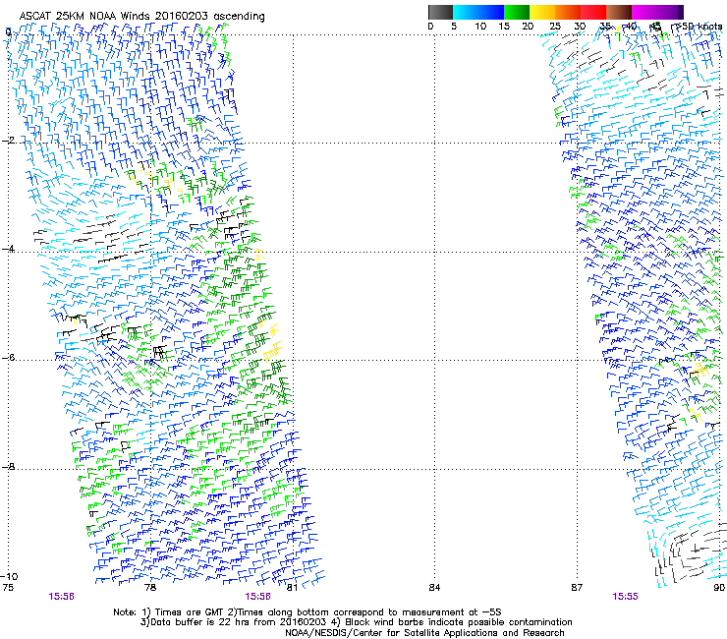Click the legend tick label '25'
This screenshot has height=639, width=727.
[x=555, y=27]
